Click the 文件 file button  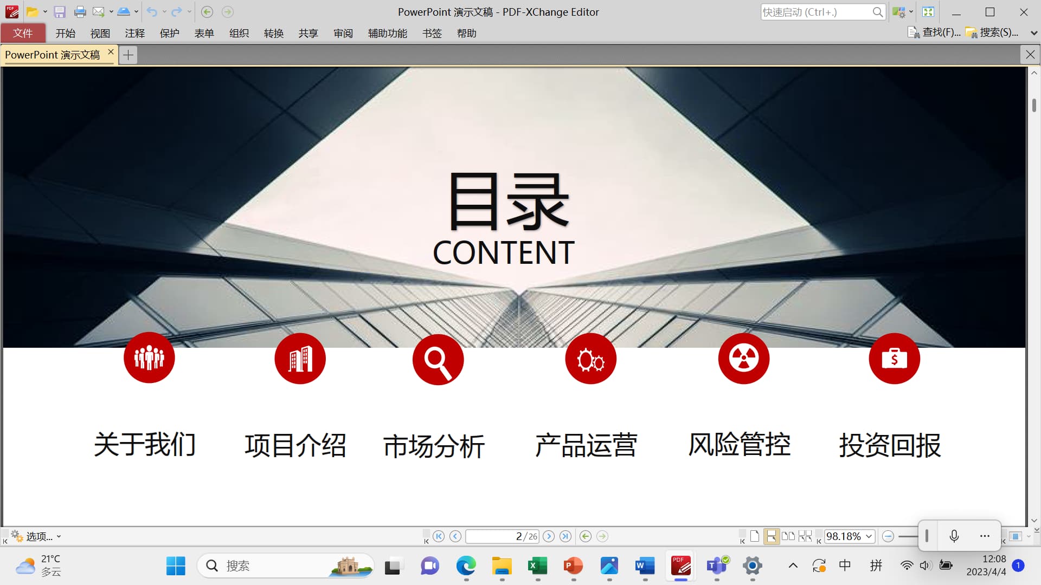point(23,34)
